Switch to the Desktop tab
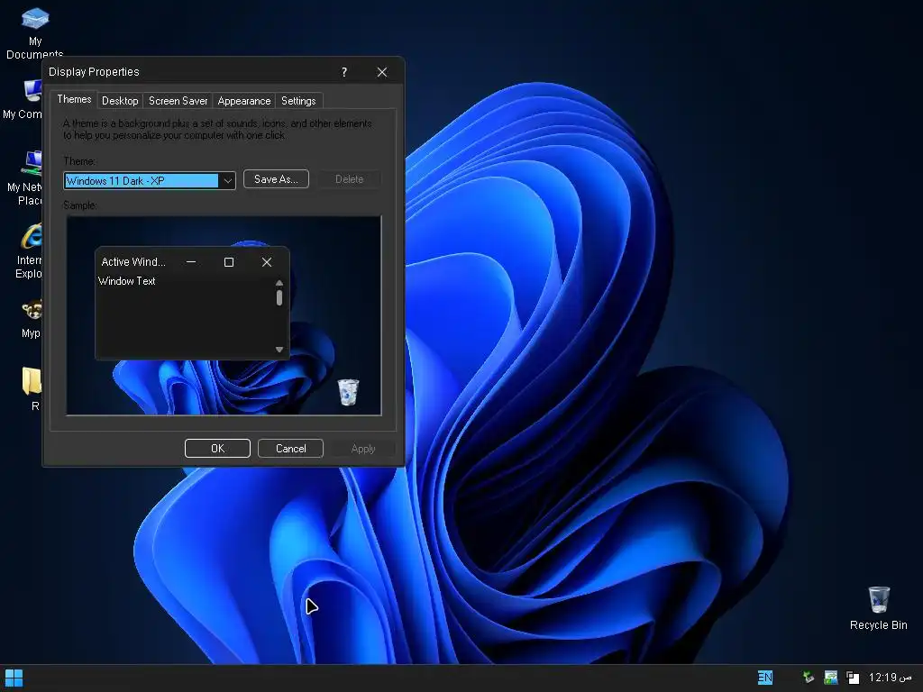Viewport: 923px width, 692px height. [120, 101]
